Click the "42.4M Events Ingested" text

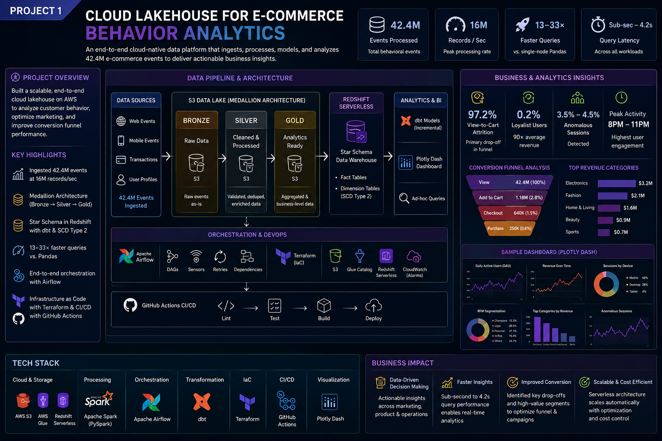(x=136, y=202)
